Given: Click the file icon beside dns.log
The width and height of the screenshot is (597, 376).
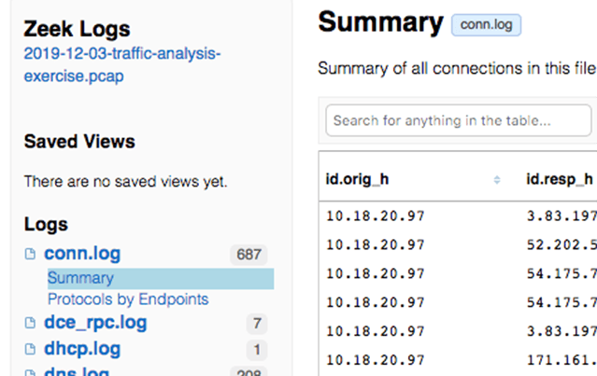Looking at the screenshot, I should (x=30, y=372).
